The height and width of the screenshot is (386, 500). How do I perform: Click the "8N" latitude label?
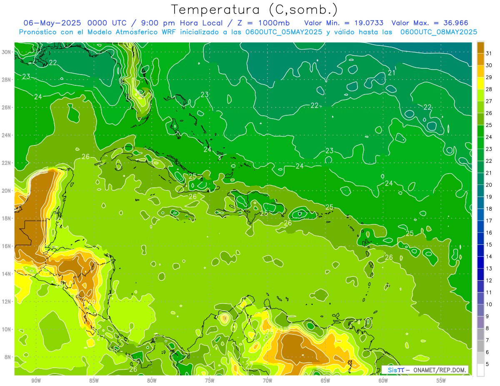point(8,357)
